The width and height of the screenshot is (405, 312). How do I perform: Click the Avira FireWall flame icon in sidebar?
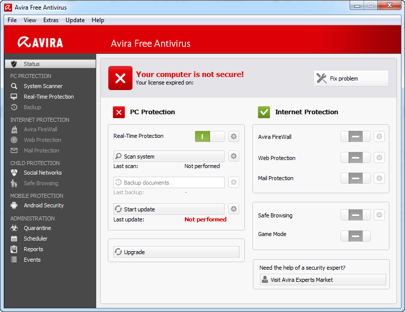[x=14, y=129]
